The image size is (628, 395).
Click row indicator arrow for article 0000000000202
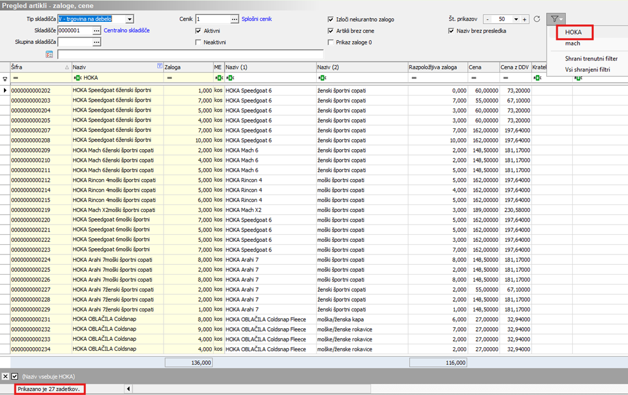(5, 90)
